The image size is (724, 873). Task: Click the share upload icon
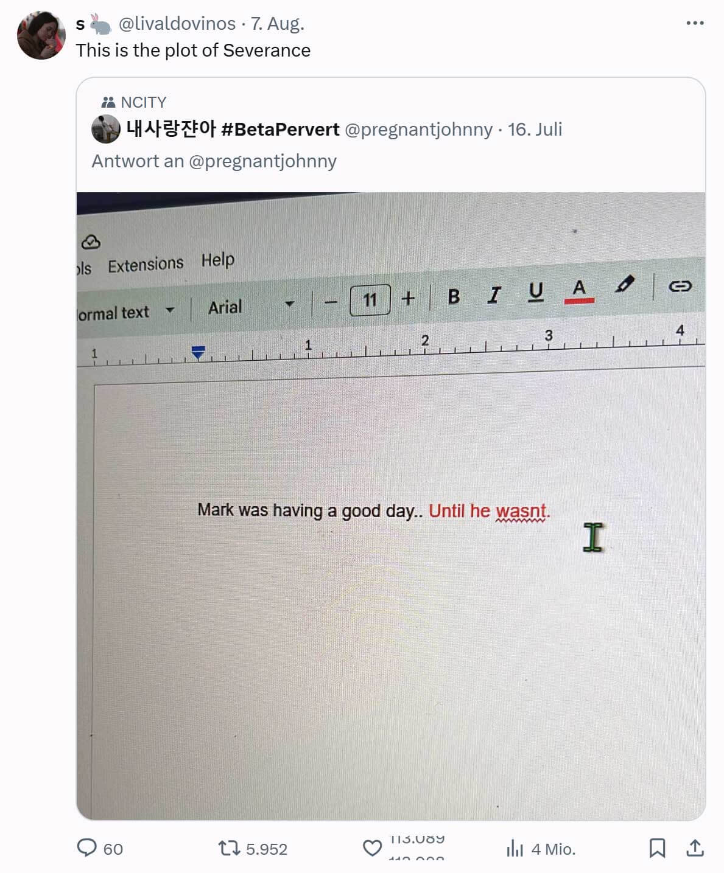point(695,848)
